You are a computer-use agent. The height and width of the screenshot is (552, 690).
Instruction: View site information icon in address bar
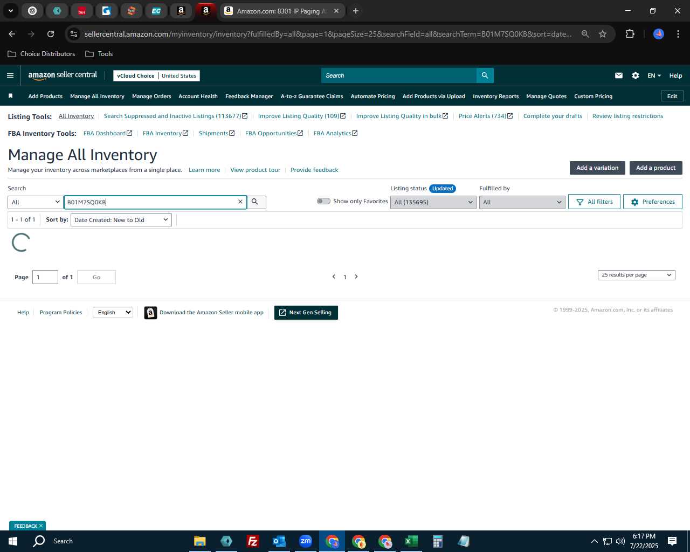(x=74, y=34)
